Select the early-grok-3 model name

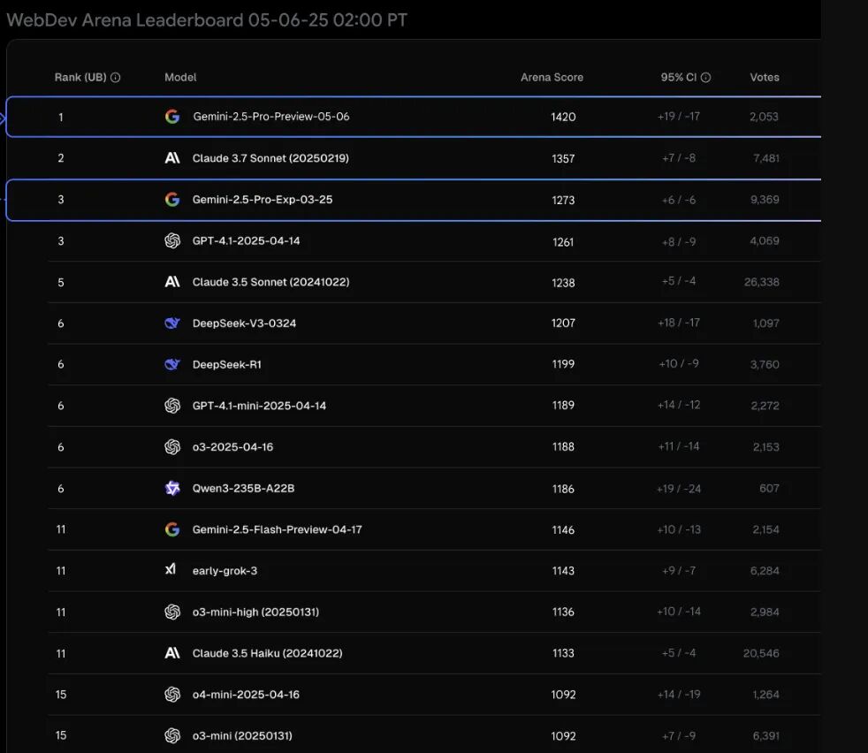tap(225, 571)
